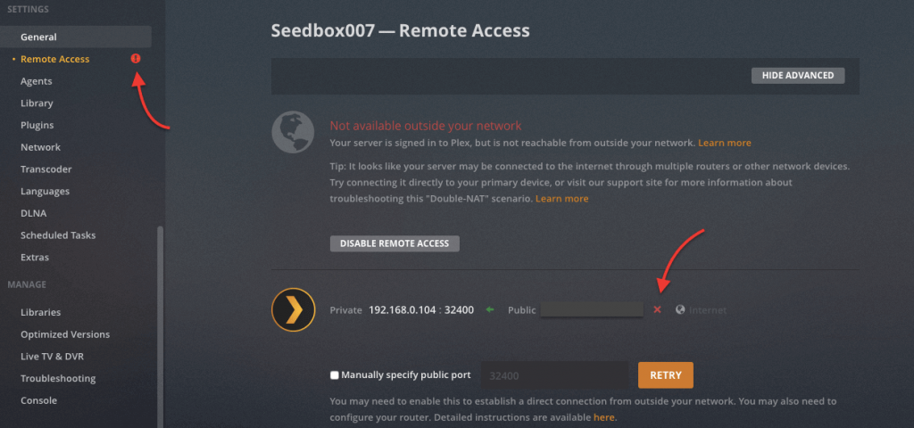Click the public port input field
Image resolution: width=914 pixels, height=428 pixels.
pyautogui.click(x=555, y=375)
